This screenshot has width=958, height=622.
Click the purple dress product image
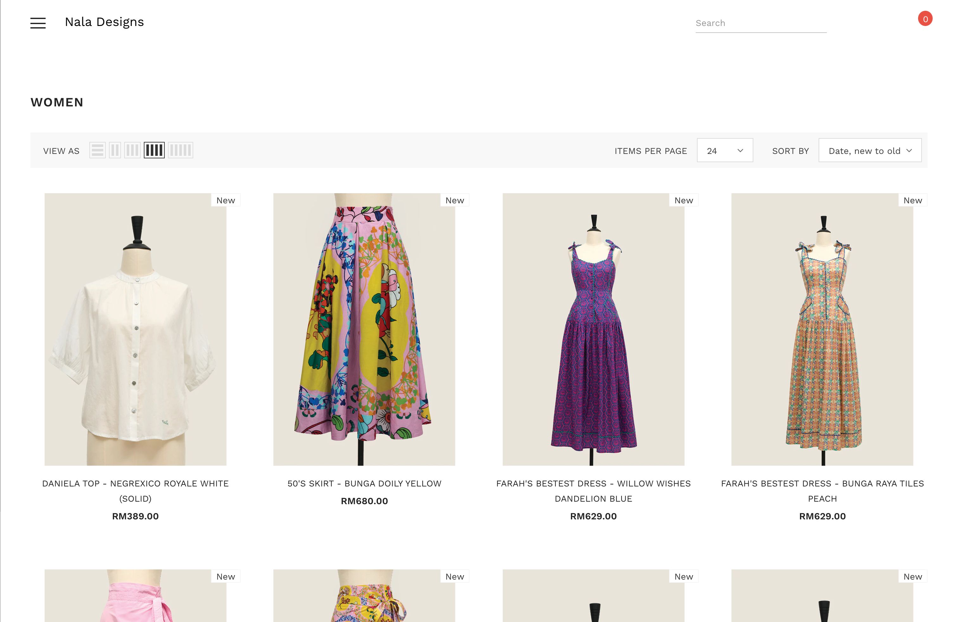(593, 329)
